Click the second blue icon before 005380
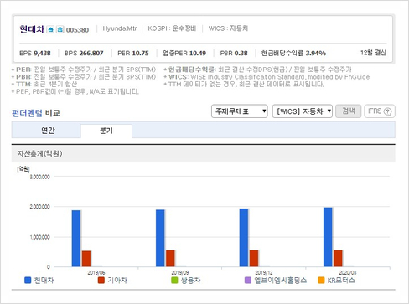 coord(60,29)
